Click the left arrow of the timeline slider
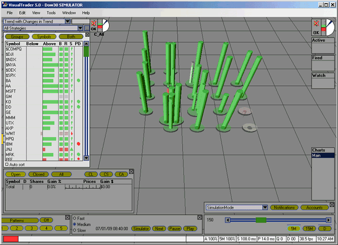The height and width of the screenshot is (245, 338). (x=228, y=220)
